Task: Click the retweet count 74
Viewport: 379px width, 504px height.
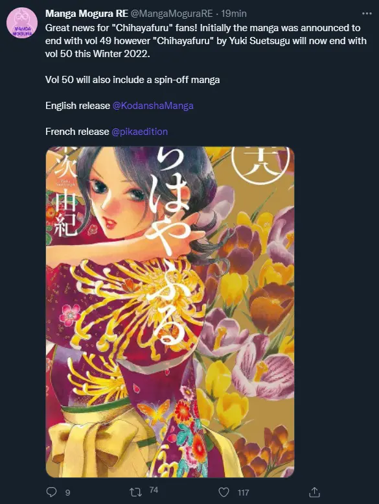Action: (154, 490)
